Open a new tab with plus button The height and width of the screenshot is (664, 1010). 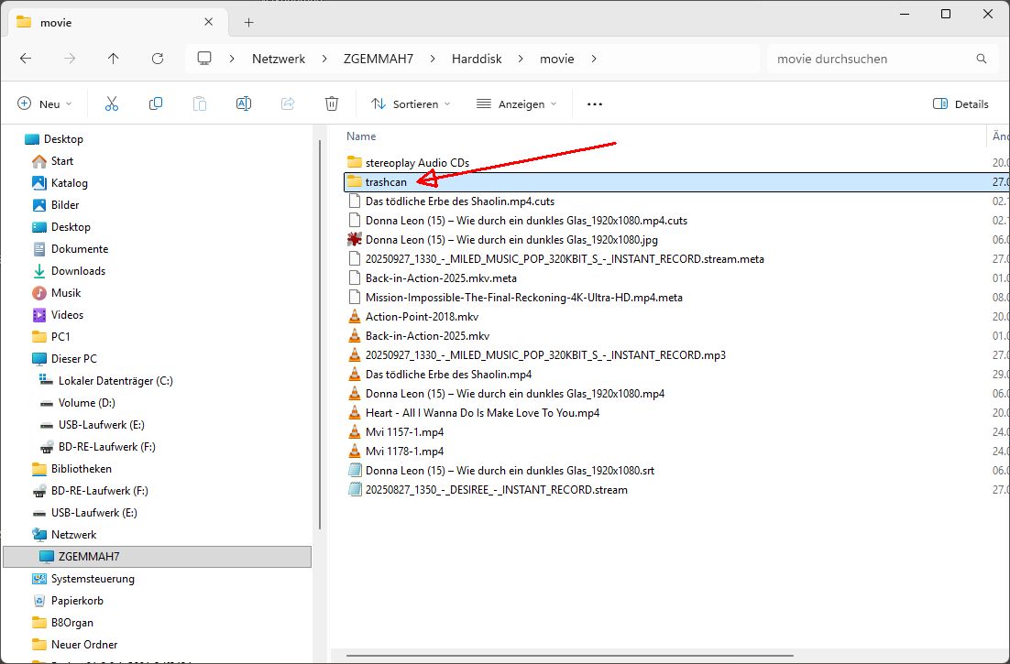coord(248,22)
